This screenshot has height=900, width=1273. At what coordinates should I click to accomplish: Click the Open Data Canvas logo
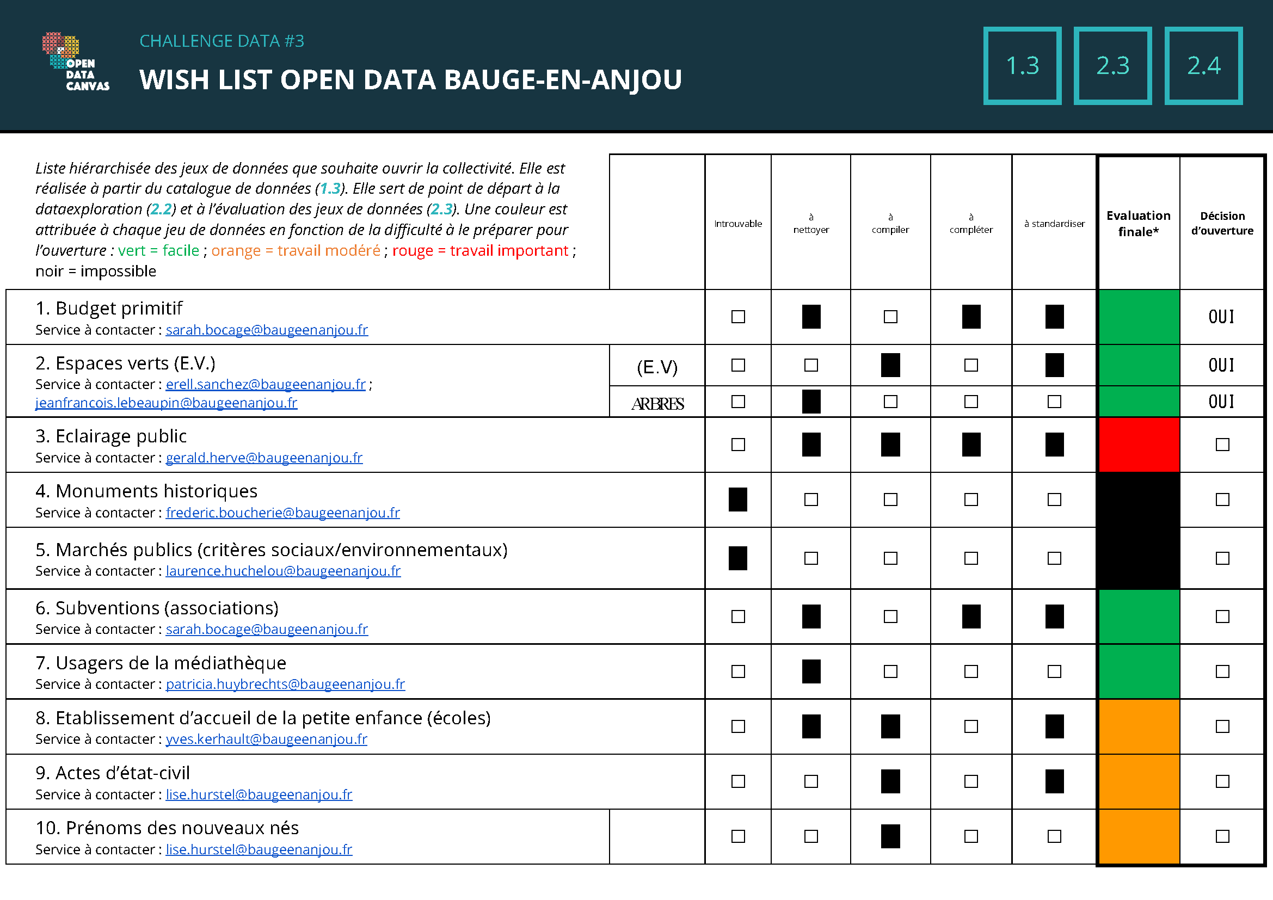click(x=76, y=62)
